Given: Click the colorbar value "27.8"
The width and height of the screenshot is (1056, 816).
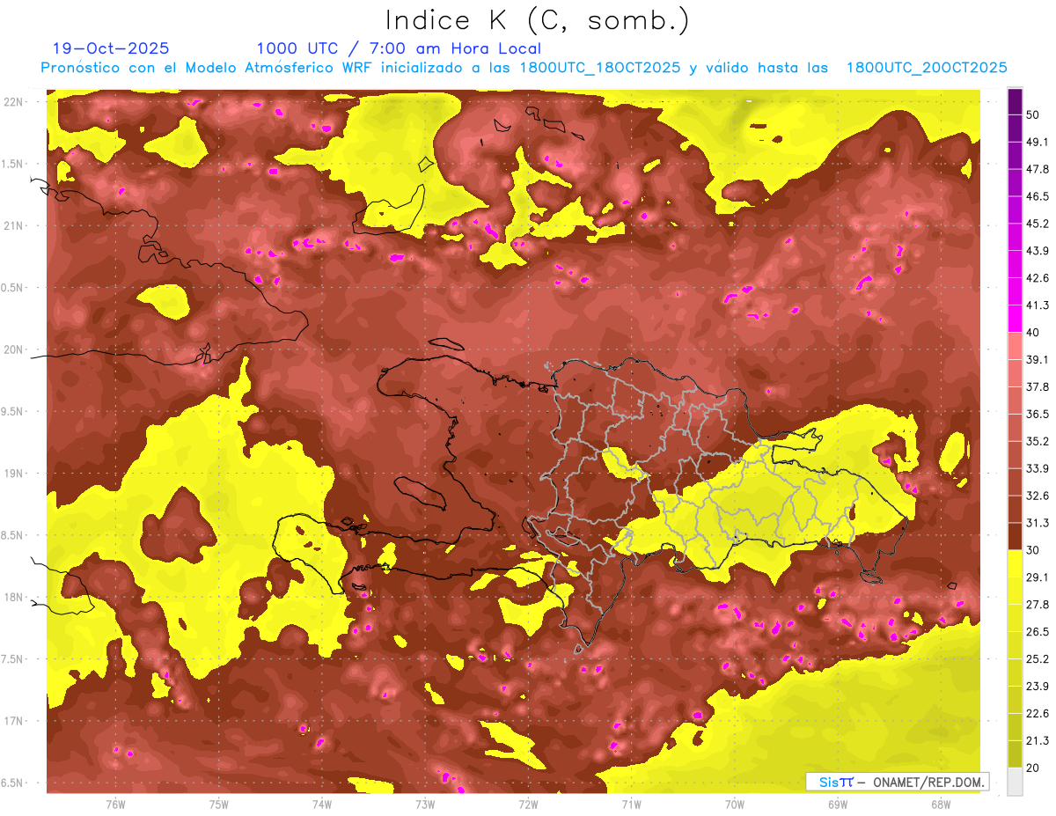Looking at the screenshot, I should [x=1038, y=605].
